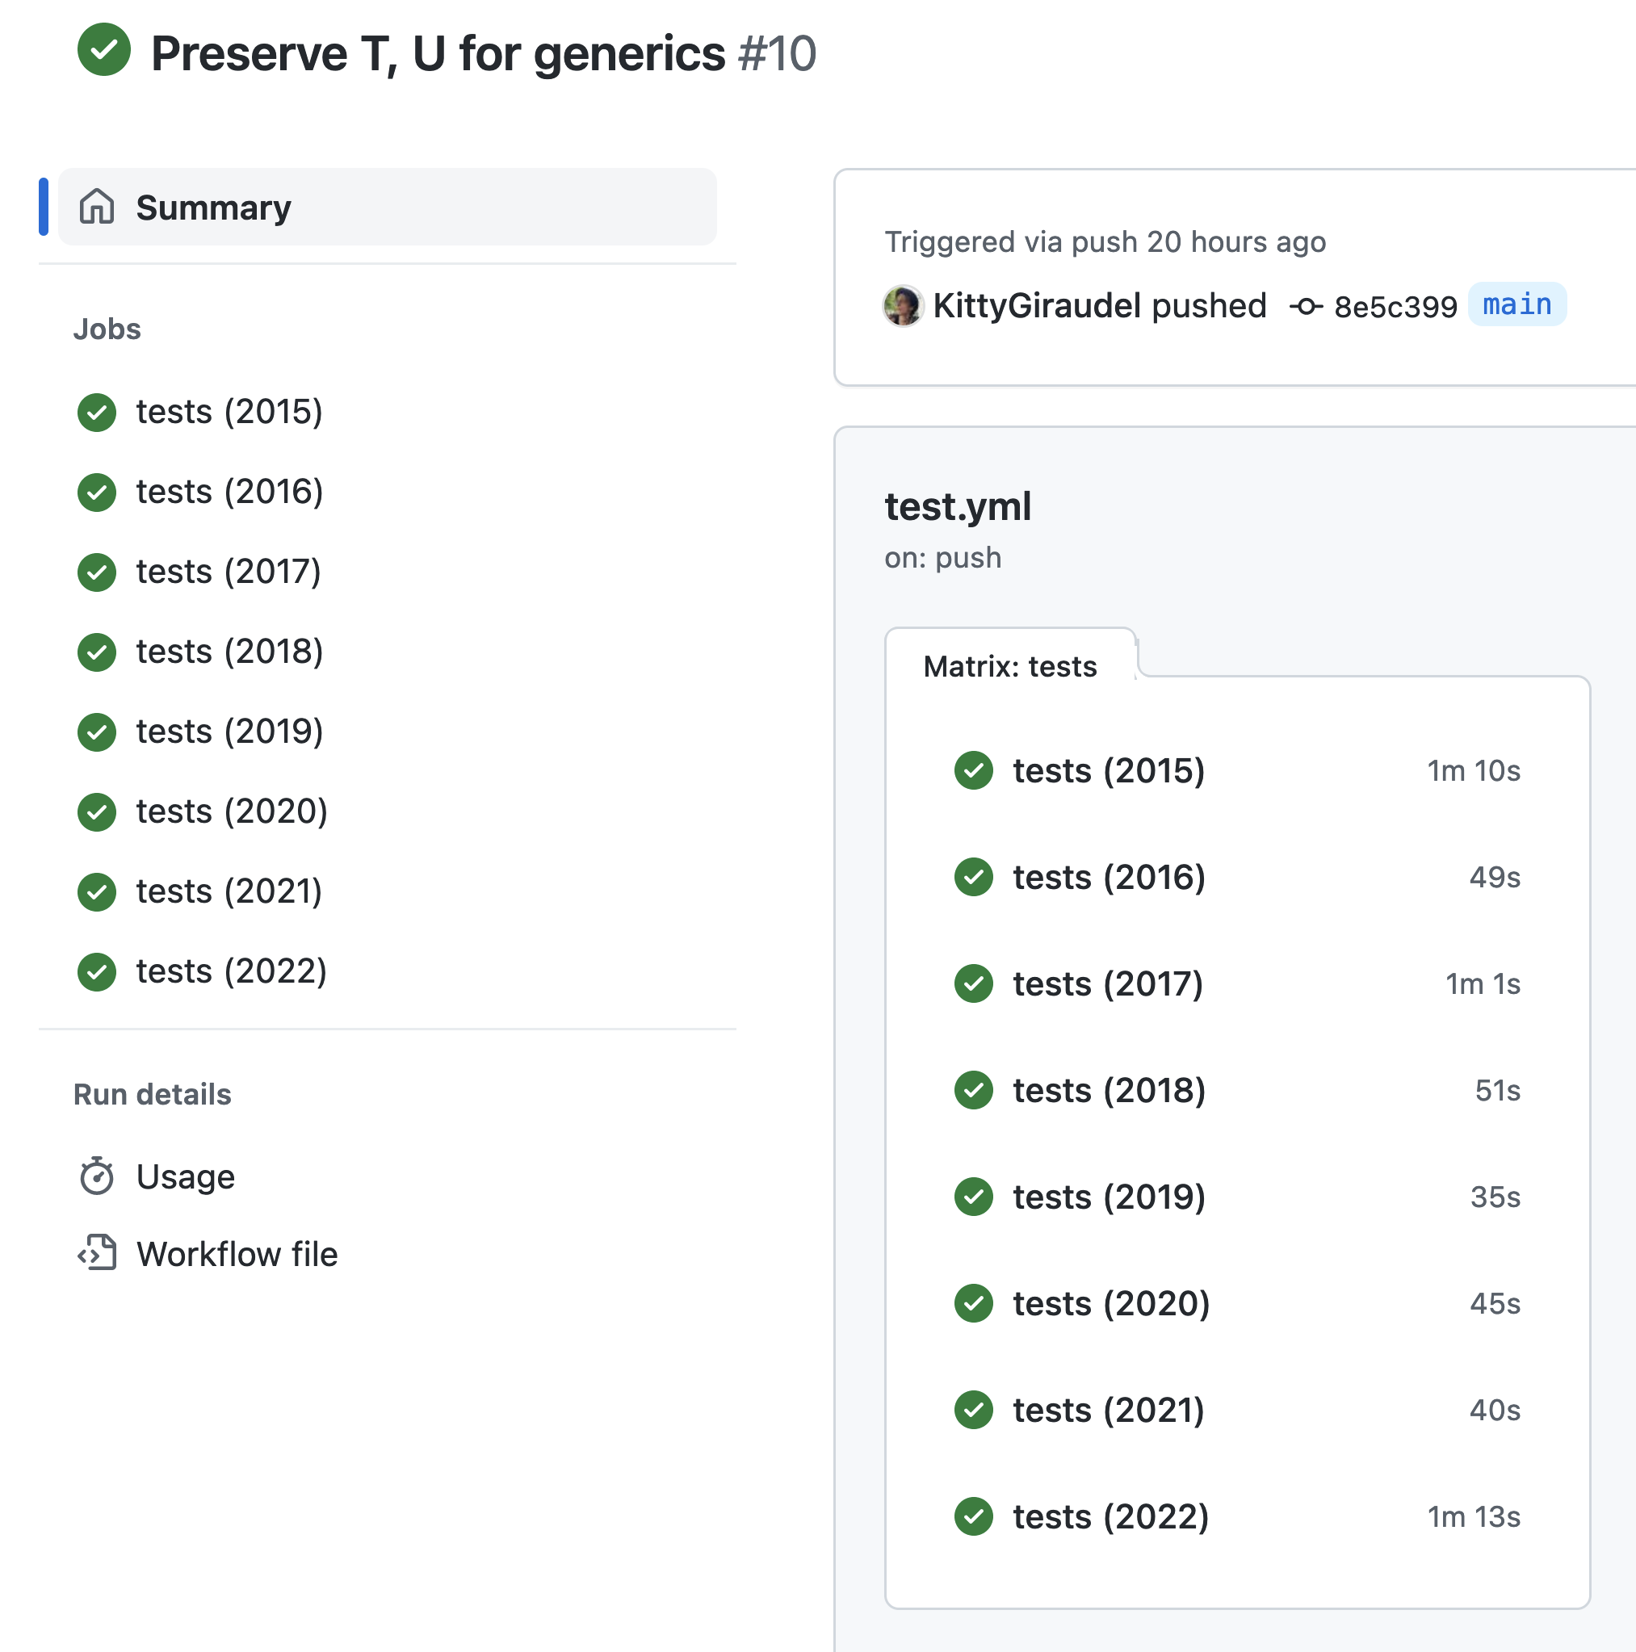Click the home icon next to Summary
This screenshot has height=1652, width=1636.
coord(97,206)
